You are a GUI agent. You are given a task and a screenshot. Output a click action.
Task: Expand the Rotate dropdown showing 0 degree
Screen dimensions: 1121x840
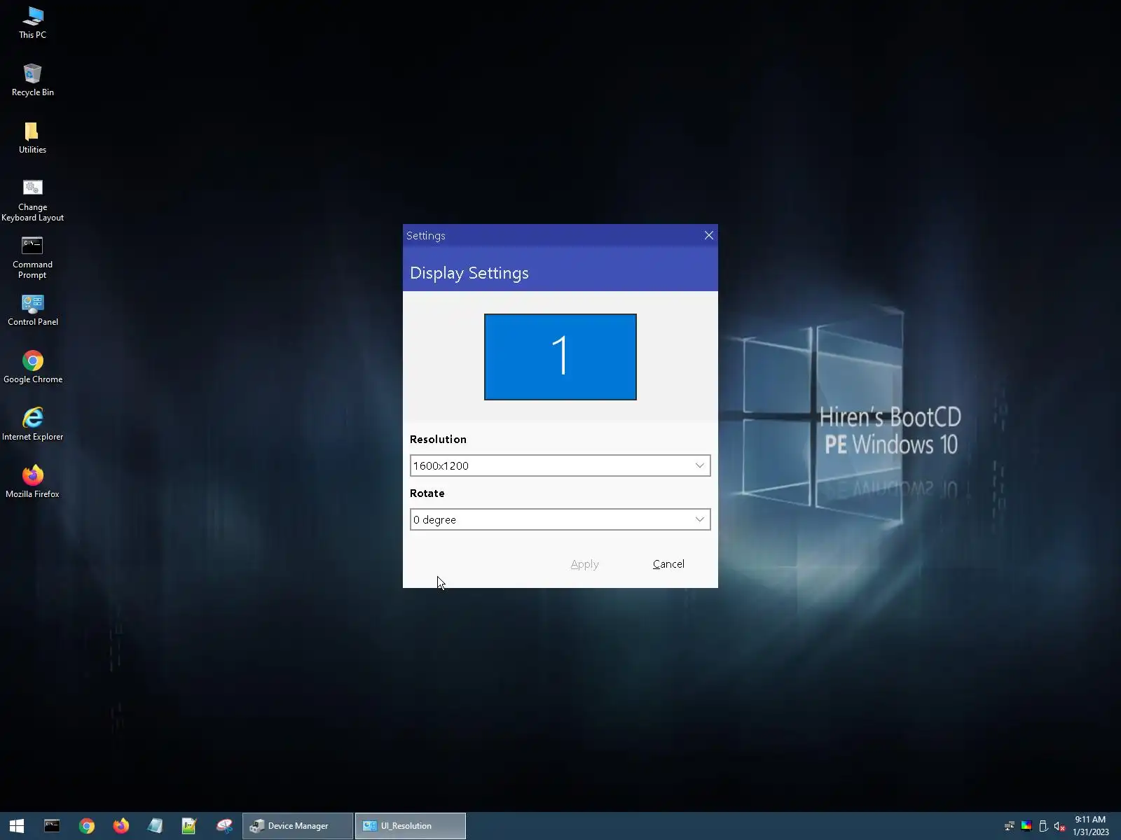(x=560, y=519)
